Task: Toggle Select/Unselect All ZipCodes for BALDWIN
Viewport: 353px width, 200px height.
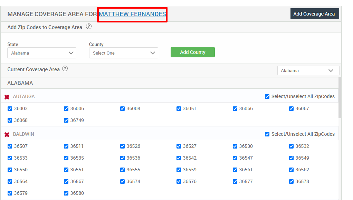Action: [267, 134]
